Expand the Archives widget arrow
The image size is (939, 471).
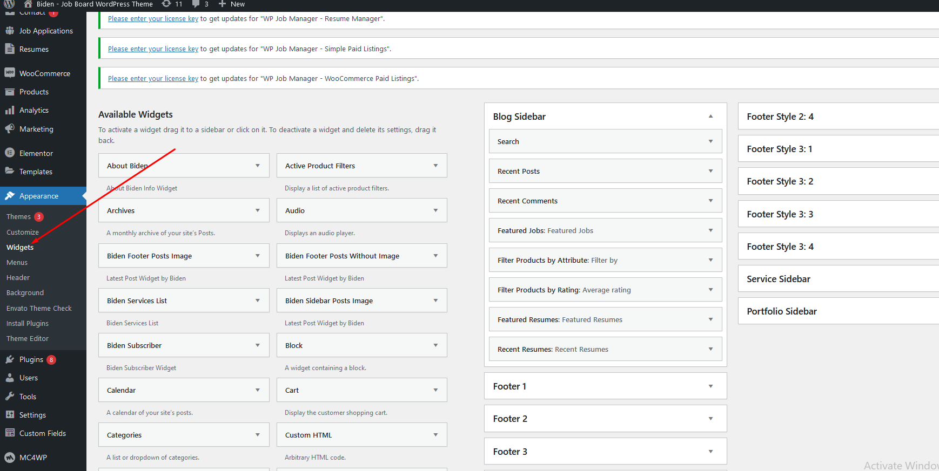tap(258, 210)
